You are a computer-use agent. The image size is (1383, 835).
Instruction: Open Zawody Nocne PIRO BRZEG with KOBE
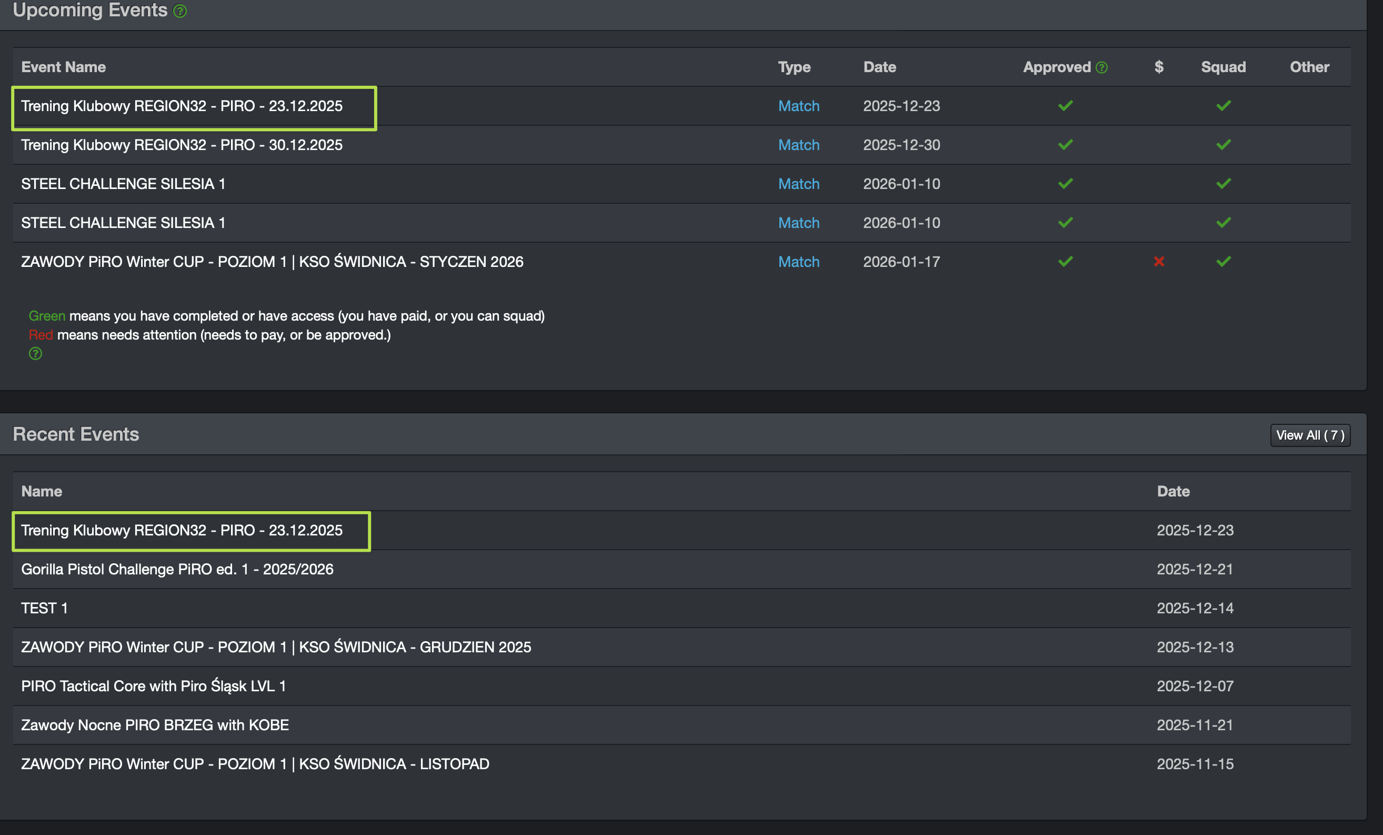coord(155,725)
